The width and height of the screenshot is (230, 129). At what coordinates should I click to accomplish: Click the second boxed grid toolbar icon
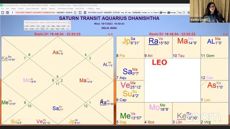point(8,13)
